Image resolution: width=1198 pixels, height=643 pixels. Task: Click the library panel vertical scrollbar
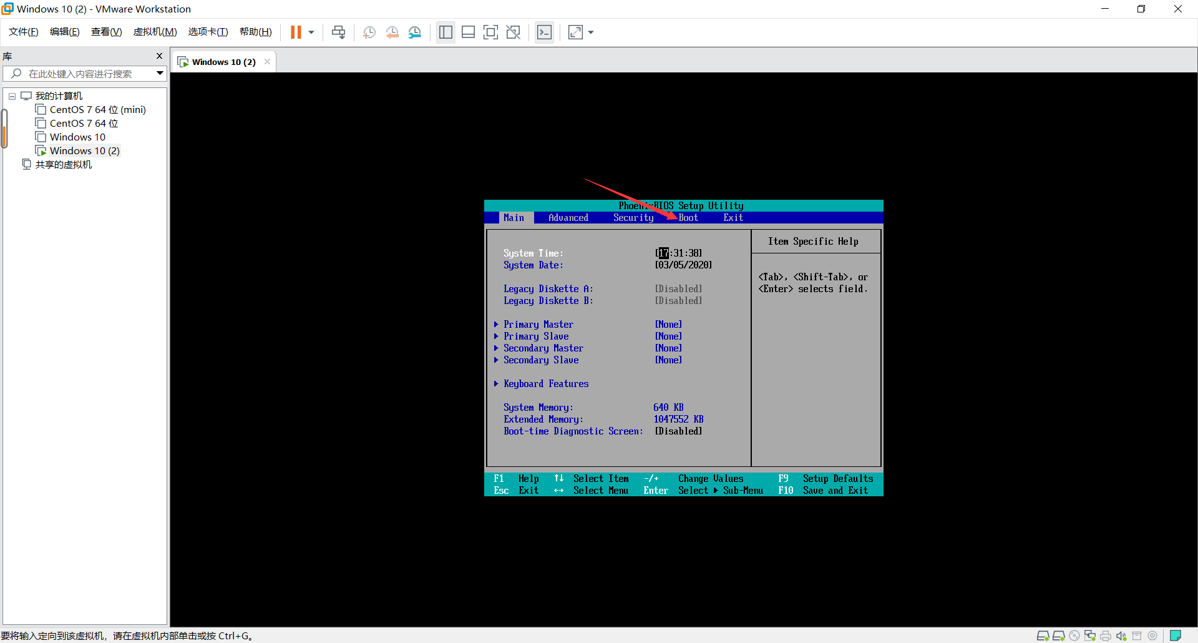coord(4,129)
